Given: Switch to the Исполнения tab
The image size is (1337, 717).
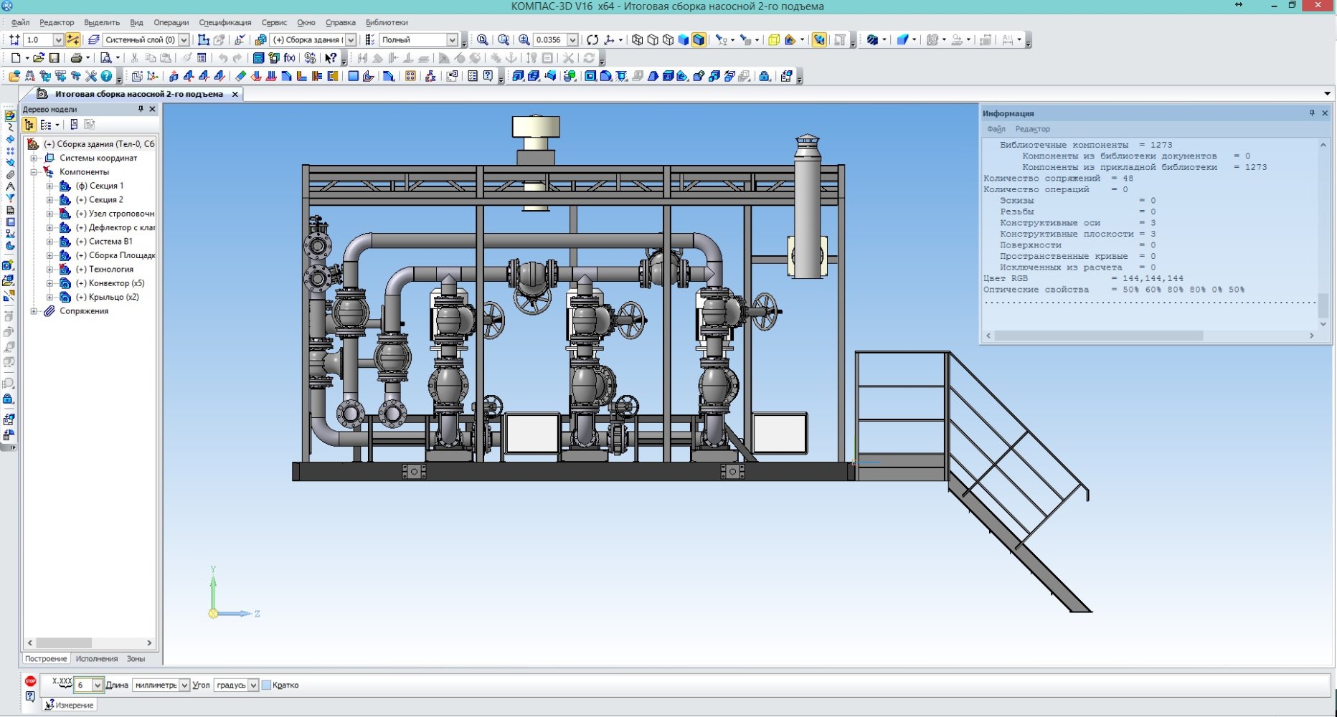Looking at the screenshot, I should click(x=97, y=659).
